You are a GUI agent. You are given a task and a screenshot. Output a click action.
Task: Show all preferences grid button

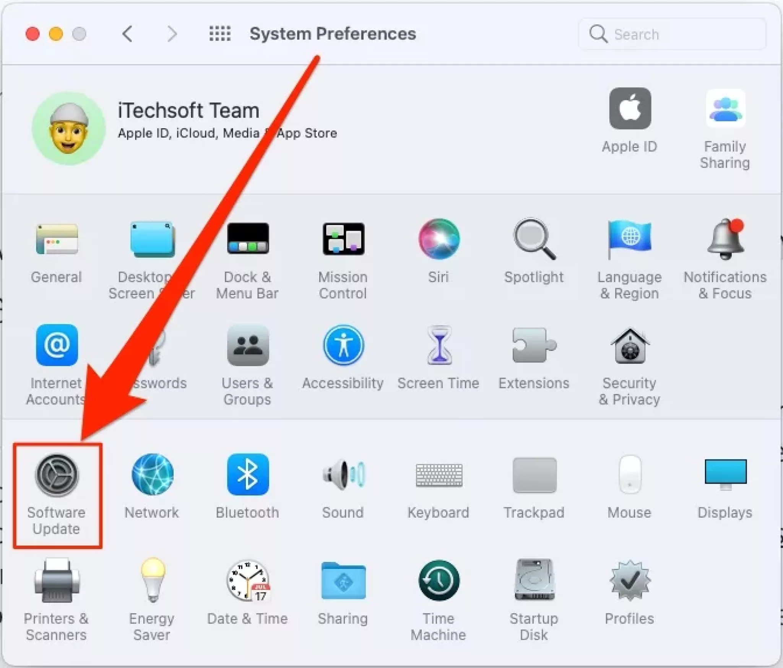(x=220, y=34)
